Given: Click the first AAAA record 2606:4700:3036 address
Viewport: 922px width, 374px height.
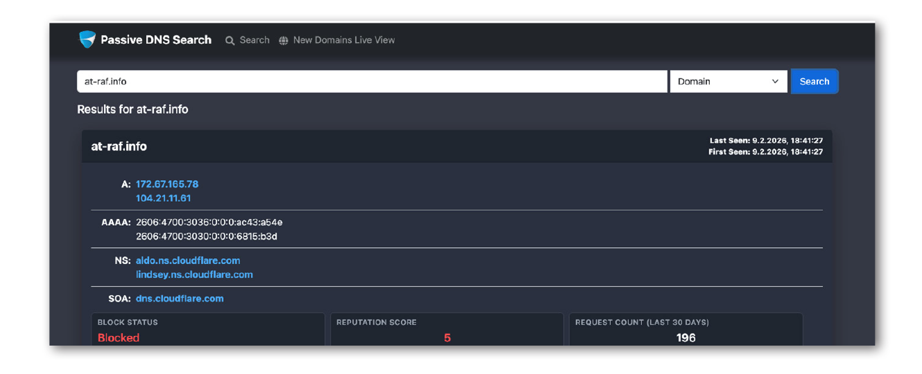Looking at the screenshot, I should tap(209, 222).
